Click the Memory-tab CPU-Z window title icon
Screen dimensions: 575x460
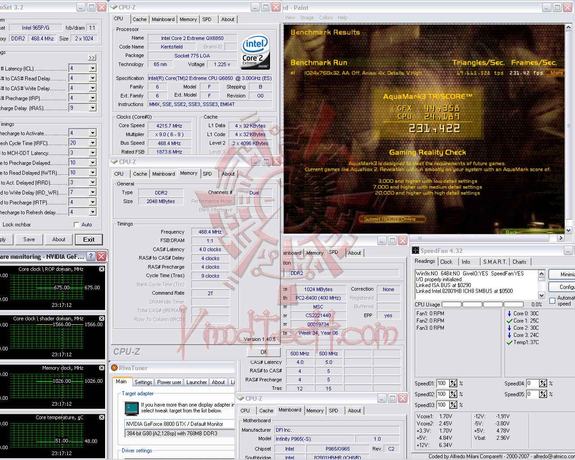click(114, 162)
